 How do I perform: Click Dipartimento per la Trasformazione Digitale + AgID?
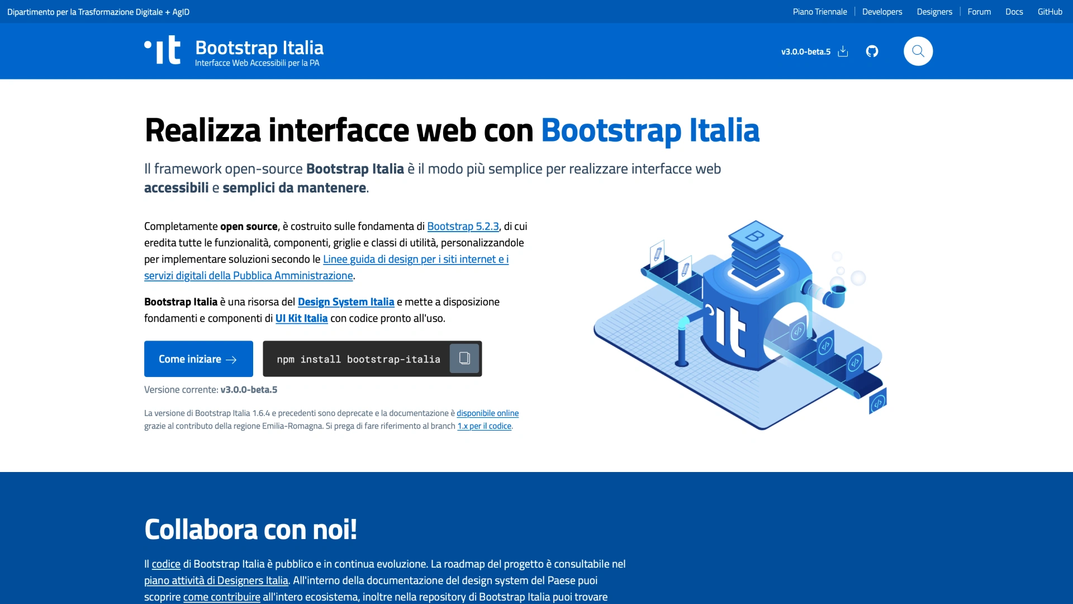click(x=98, y=12)
